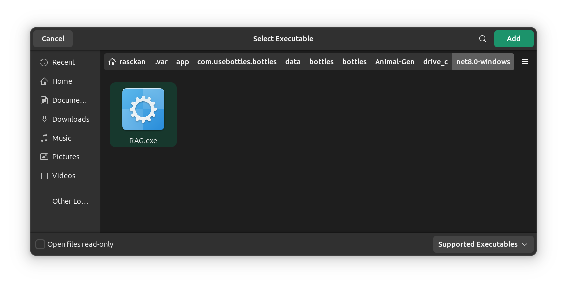Toggle the list view icon

click(x=525, y=62)
